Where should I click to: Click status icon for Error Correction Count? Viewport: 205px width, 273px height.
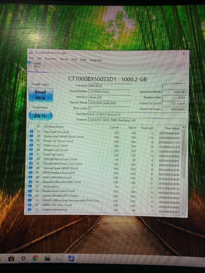[x=30, y=177]
